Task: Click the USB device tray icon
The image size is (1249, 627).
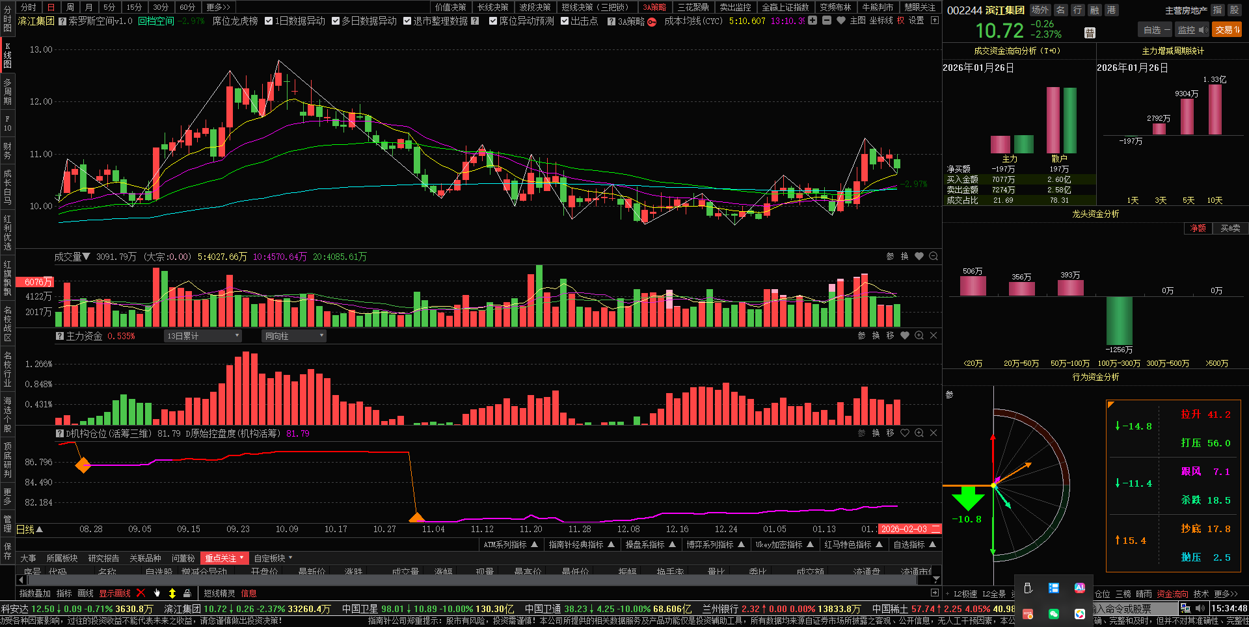Action: (1028, 588)
